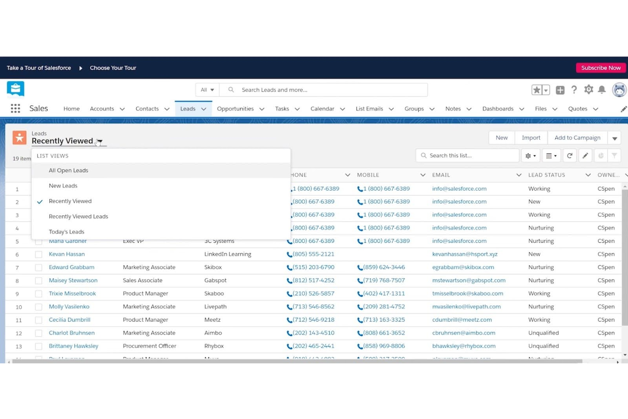Refresh the leads list

tap(570, 156)
